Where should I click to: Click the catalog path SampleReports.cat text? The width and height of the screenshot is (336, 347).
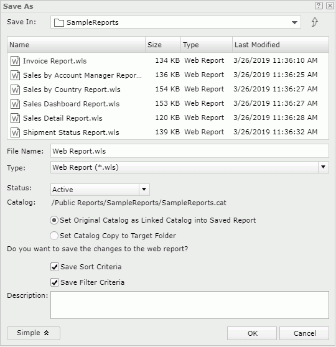pos(139,203)
